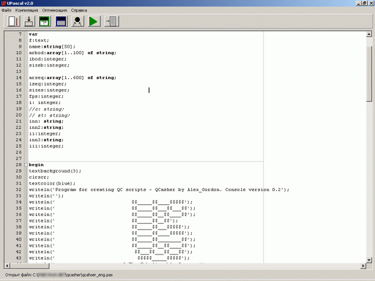
Task: Click the UPascal logo in title bar
Action: pyautogui.click(x=4, y=3)
